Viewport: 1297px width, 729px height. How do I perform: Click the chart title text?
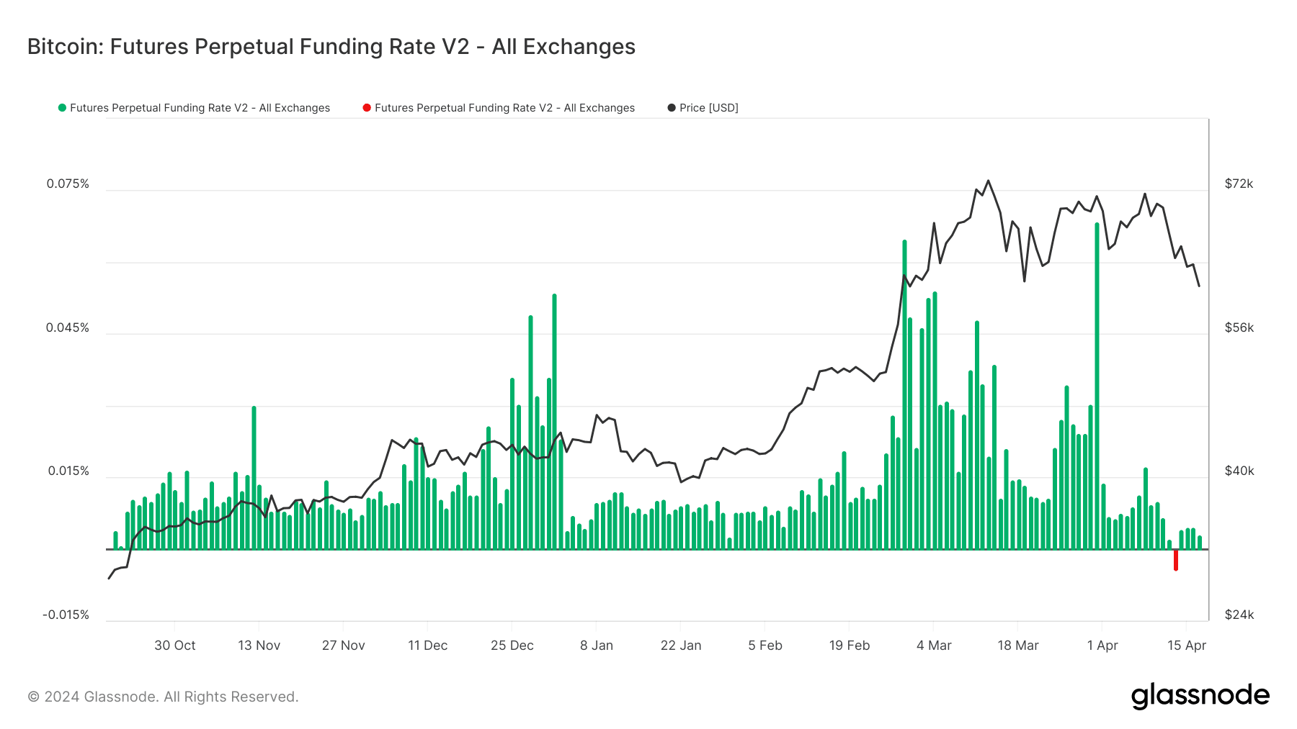point(331,47)
